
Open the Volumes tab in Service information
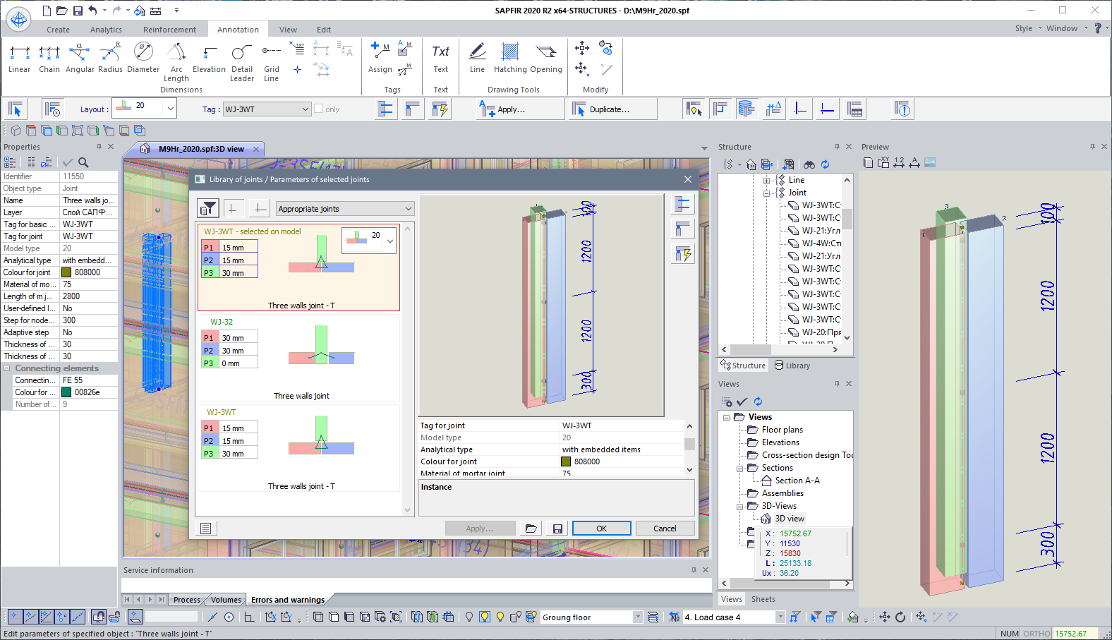(x=226, y=600)
